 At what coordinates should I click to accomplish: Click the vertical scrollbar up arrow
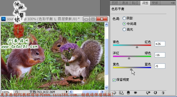(x=106, y=25)
